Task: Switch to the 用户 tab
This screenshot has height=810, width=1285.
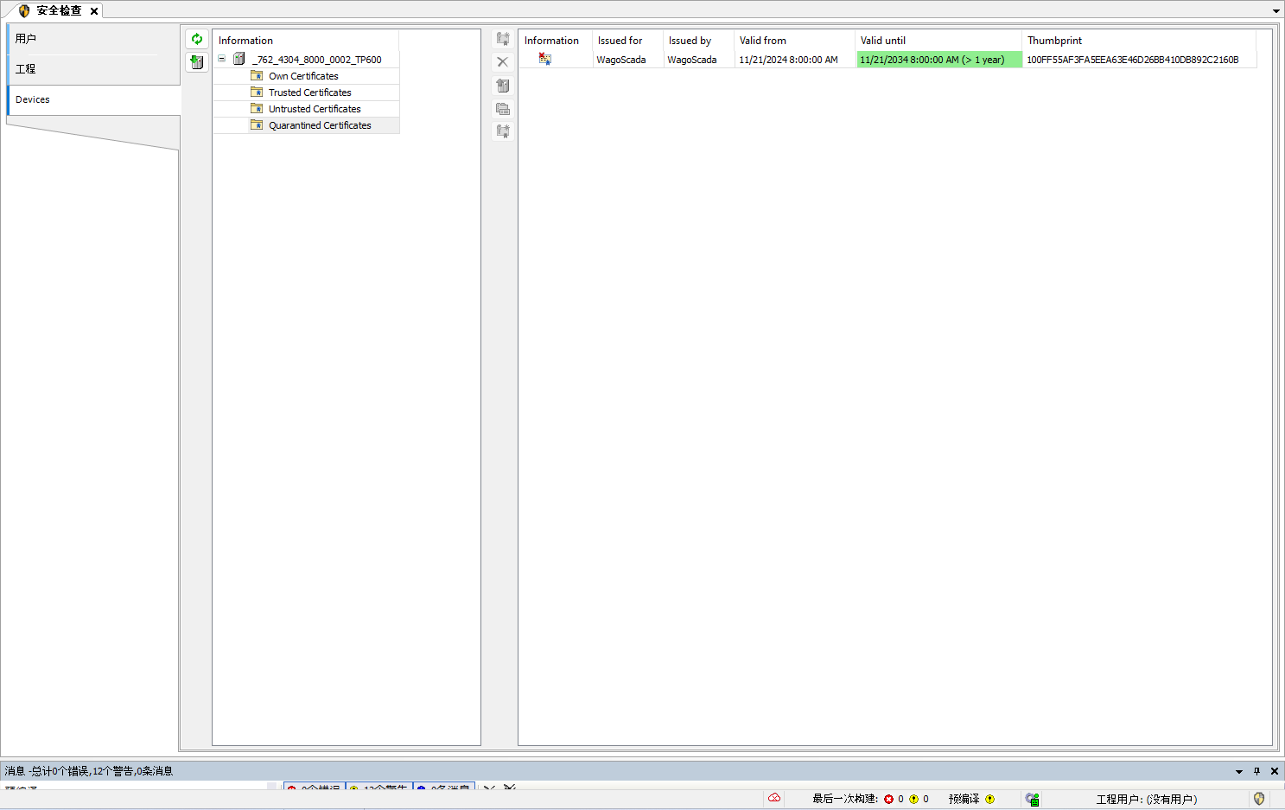Action: pyautogui.click(x=26, y=39)
